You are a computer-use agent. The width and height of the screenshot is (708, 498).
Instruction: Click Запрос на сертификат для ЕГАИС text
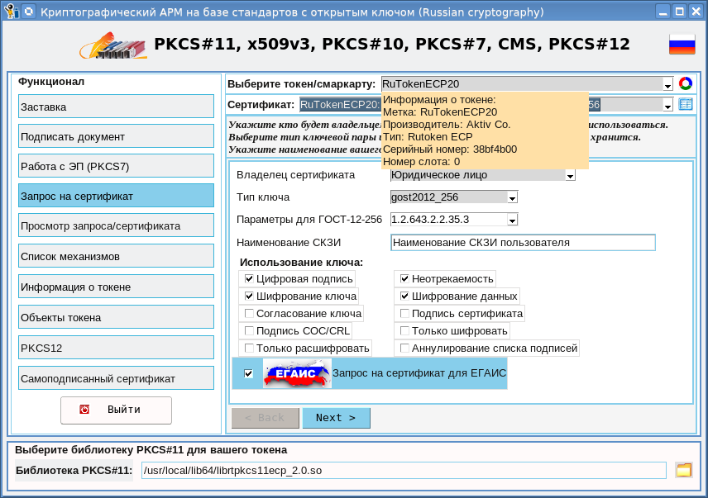419,373
